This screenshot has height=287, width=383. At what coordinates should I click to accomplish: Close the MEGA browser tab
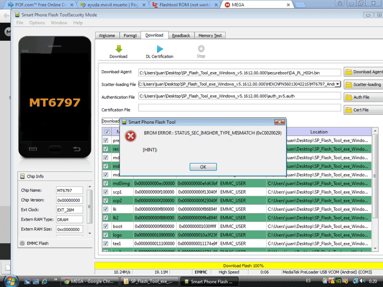[x=288, y=5]
